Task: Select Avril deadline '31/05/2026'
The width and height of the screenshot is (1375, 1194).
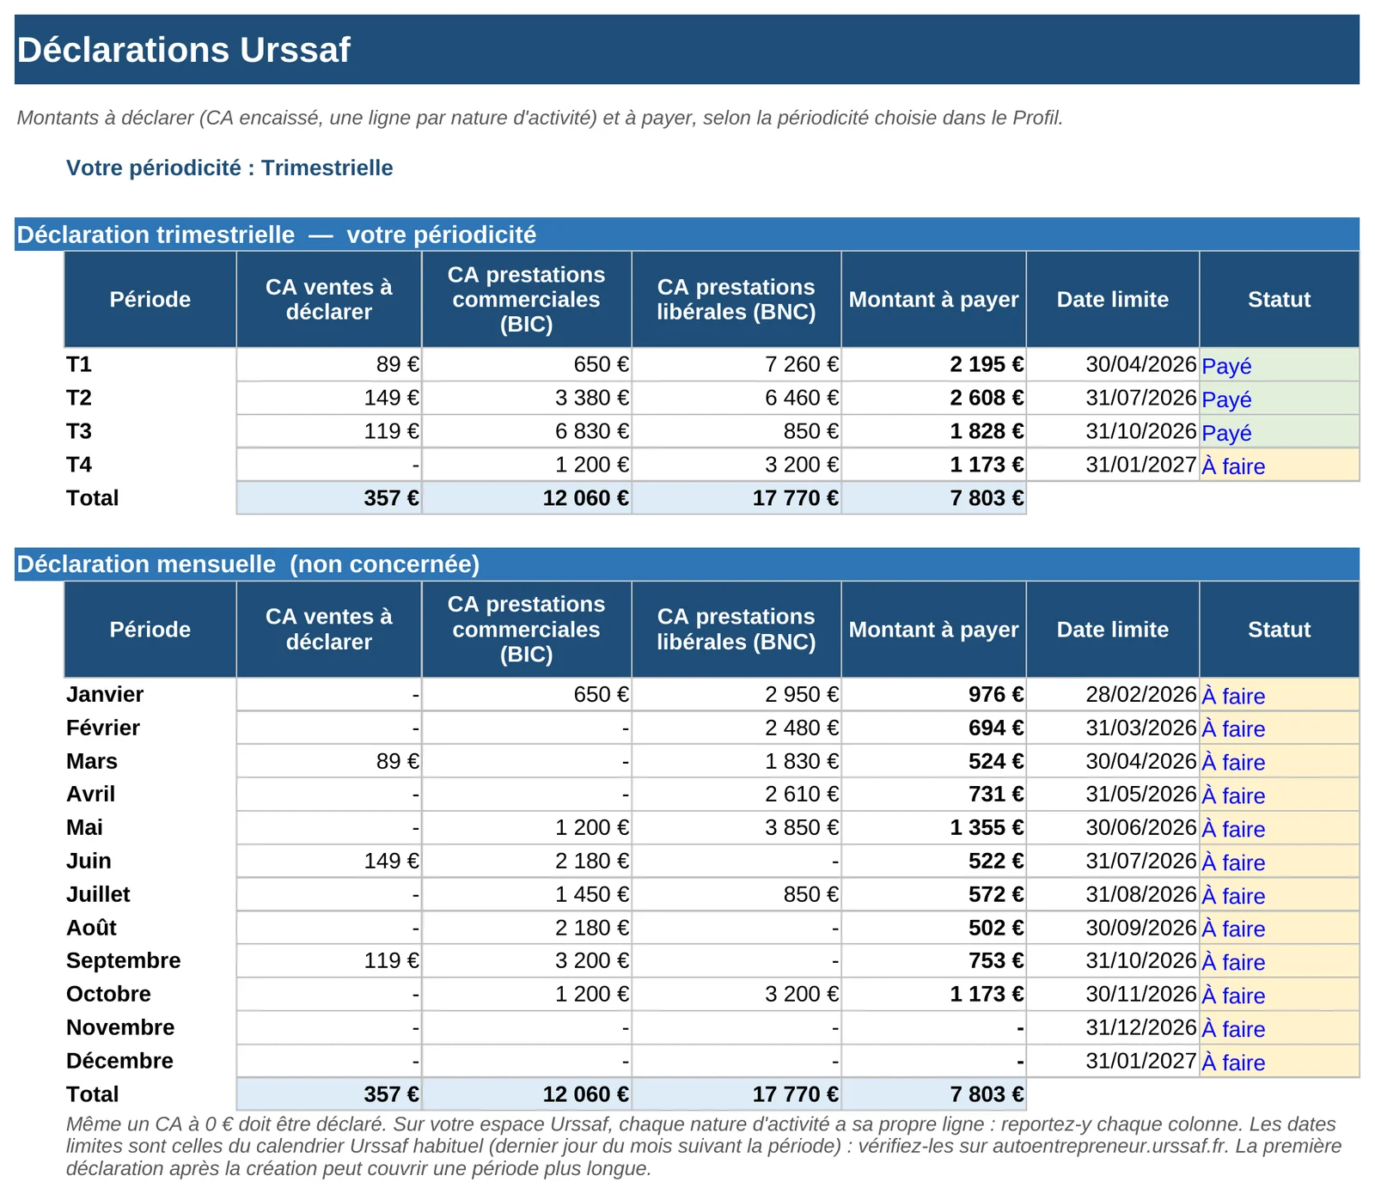Action: pyautogui.click(x=1113, y=795)
